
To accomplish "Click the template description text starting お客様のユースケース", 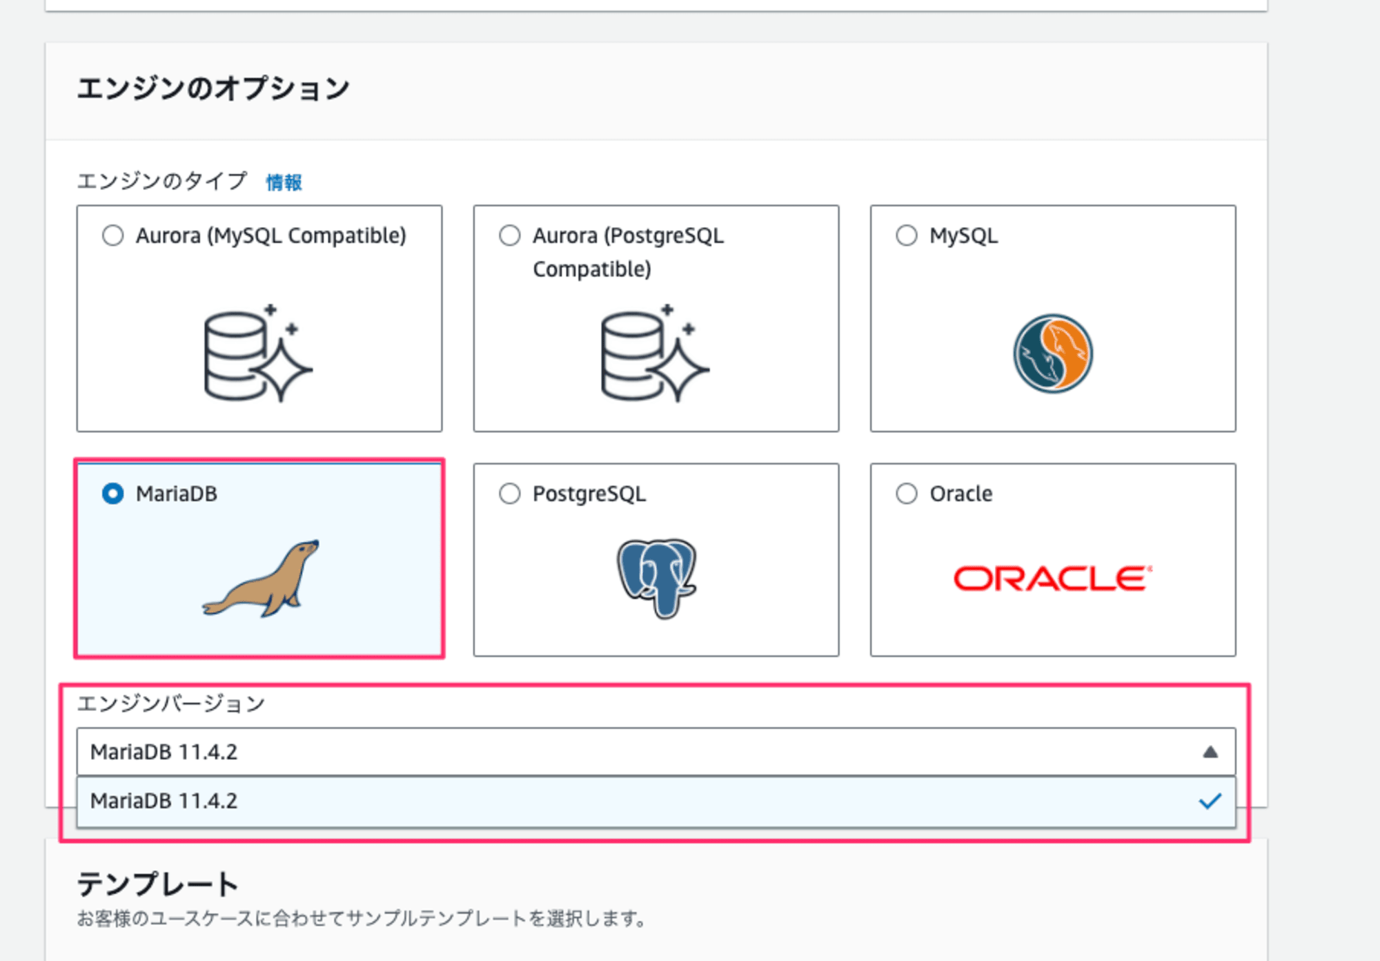I will pos(362,919).
